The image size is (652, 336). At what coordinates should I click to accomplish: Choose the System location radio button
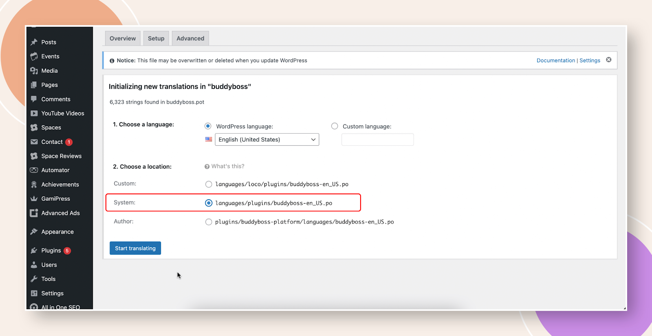[209, 203]
